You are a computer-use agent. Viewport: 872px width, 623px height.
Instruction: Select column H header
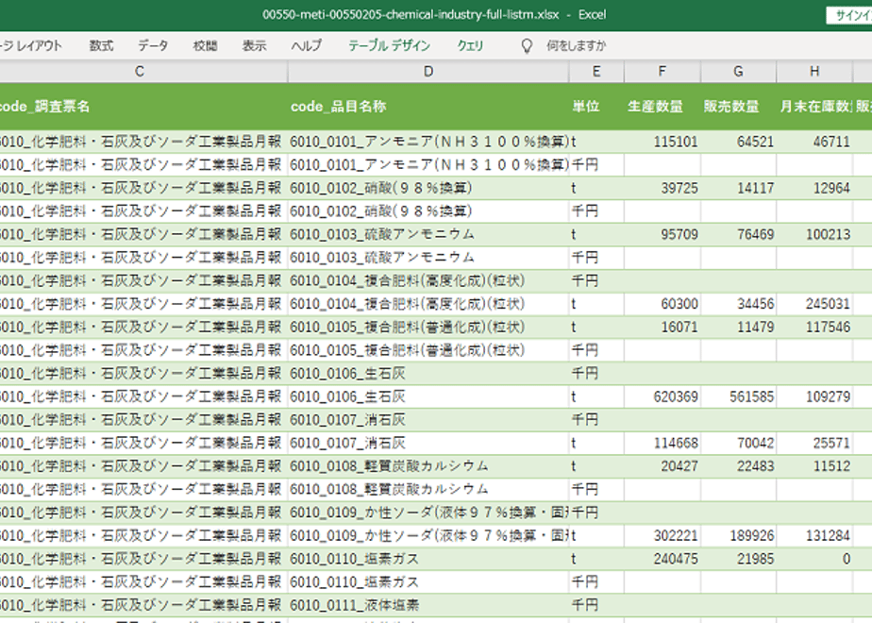coord(814,71)
